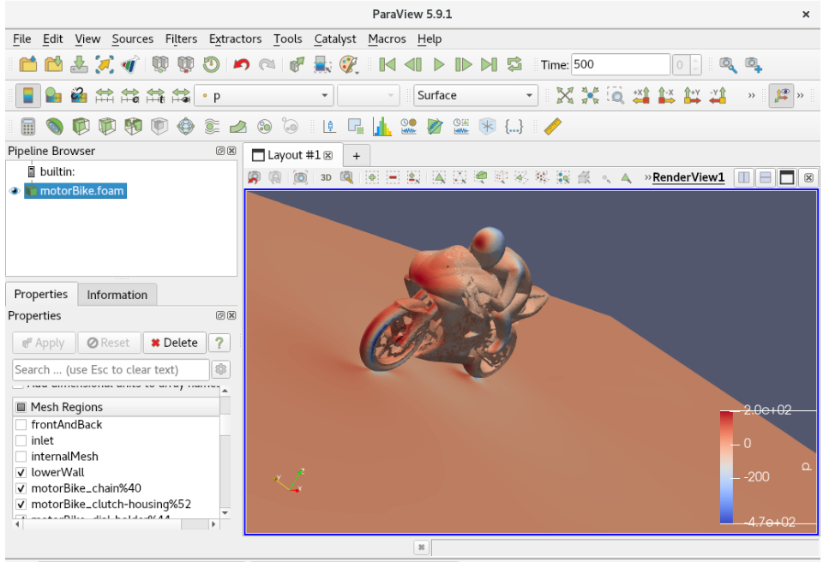The width and height of the screenshot is (823, 562).
Task: Open the Surface representation dropdown
Action: (475, 95)
